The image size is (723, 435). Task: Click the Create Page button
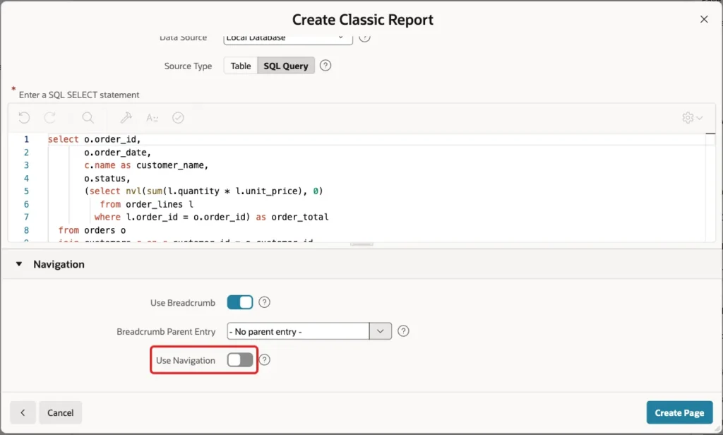(679, 412)
